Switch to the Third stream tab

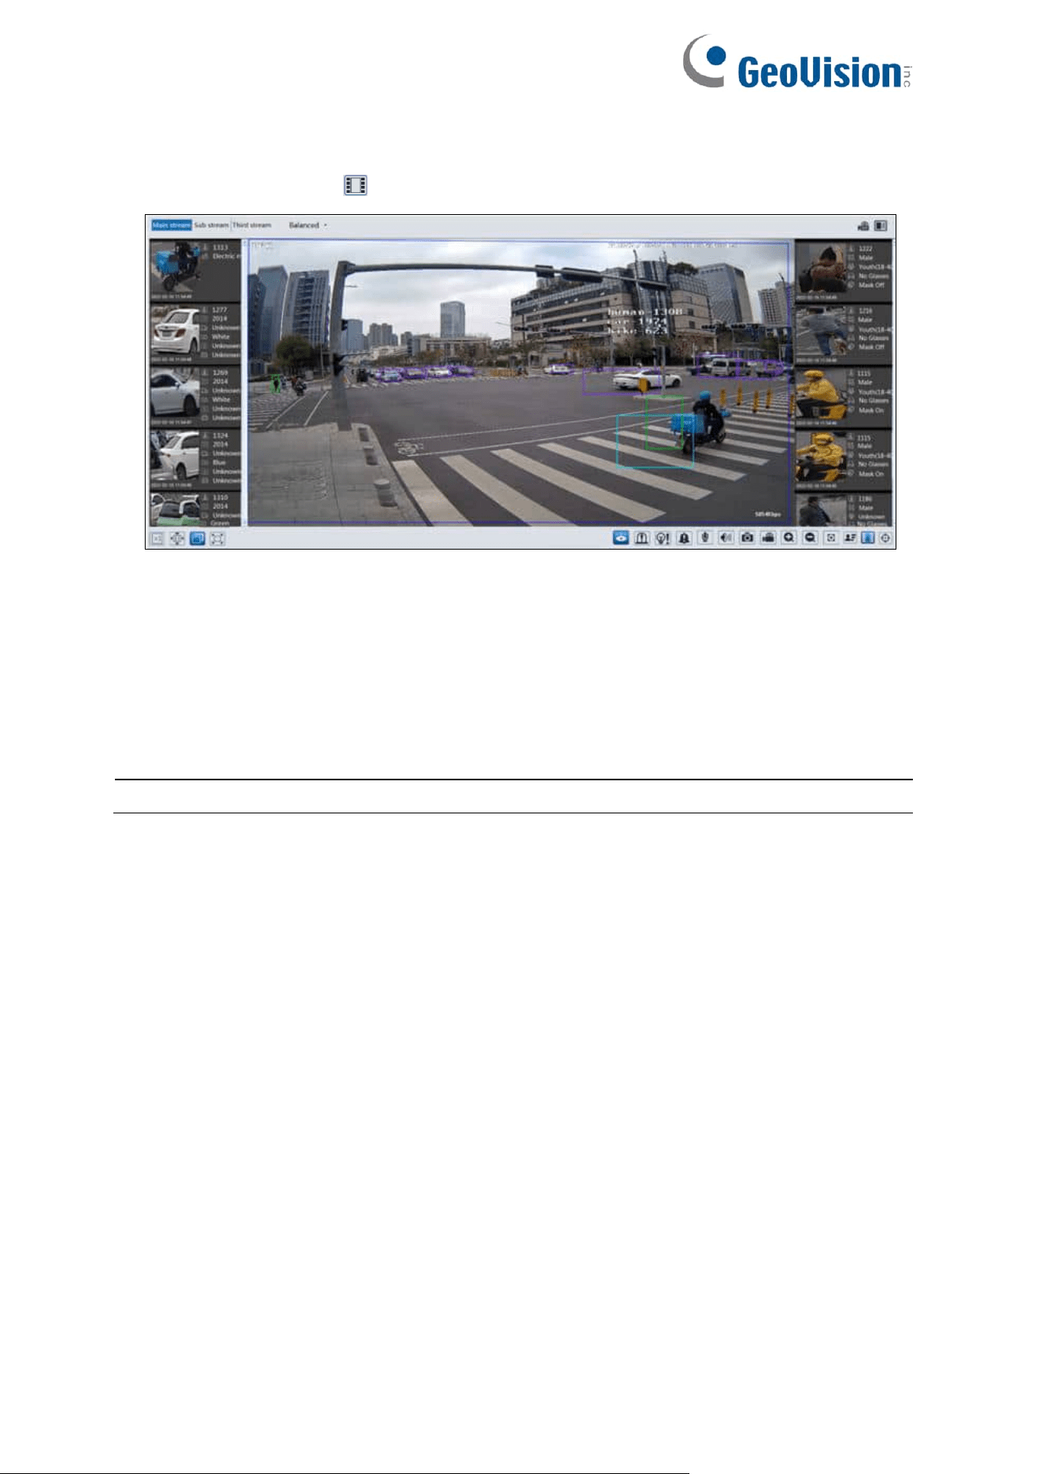[x=252, y=225]
